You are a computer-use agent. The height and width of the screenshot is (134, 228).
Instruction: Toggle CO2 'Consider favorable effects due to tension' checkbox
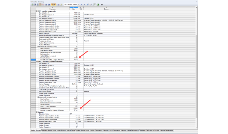[x=76, y=37]
